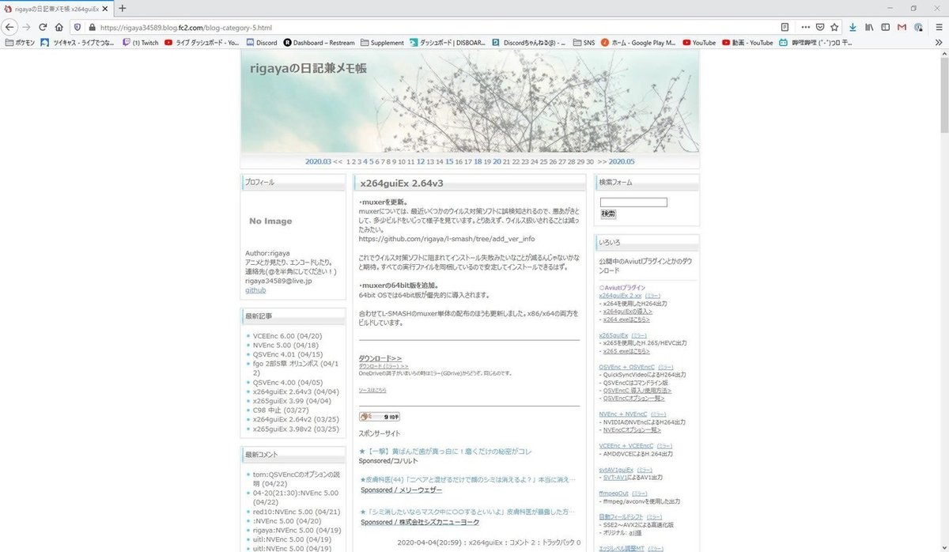Open sidebar link svtAV1guiEx
This screenshot has width=949, height=552.
(617, 469)
